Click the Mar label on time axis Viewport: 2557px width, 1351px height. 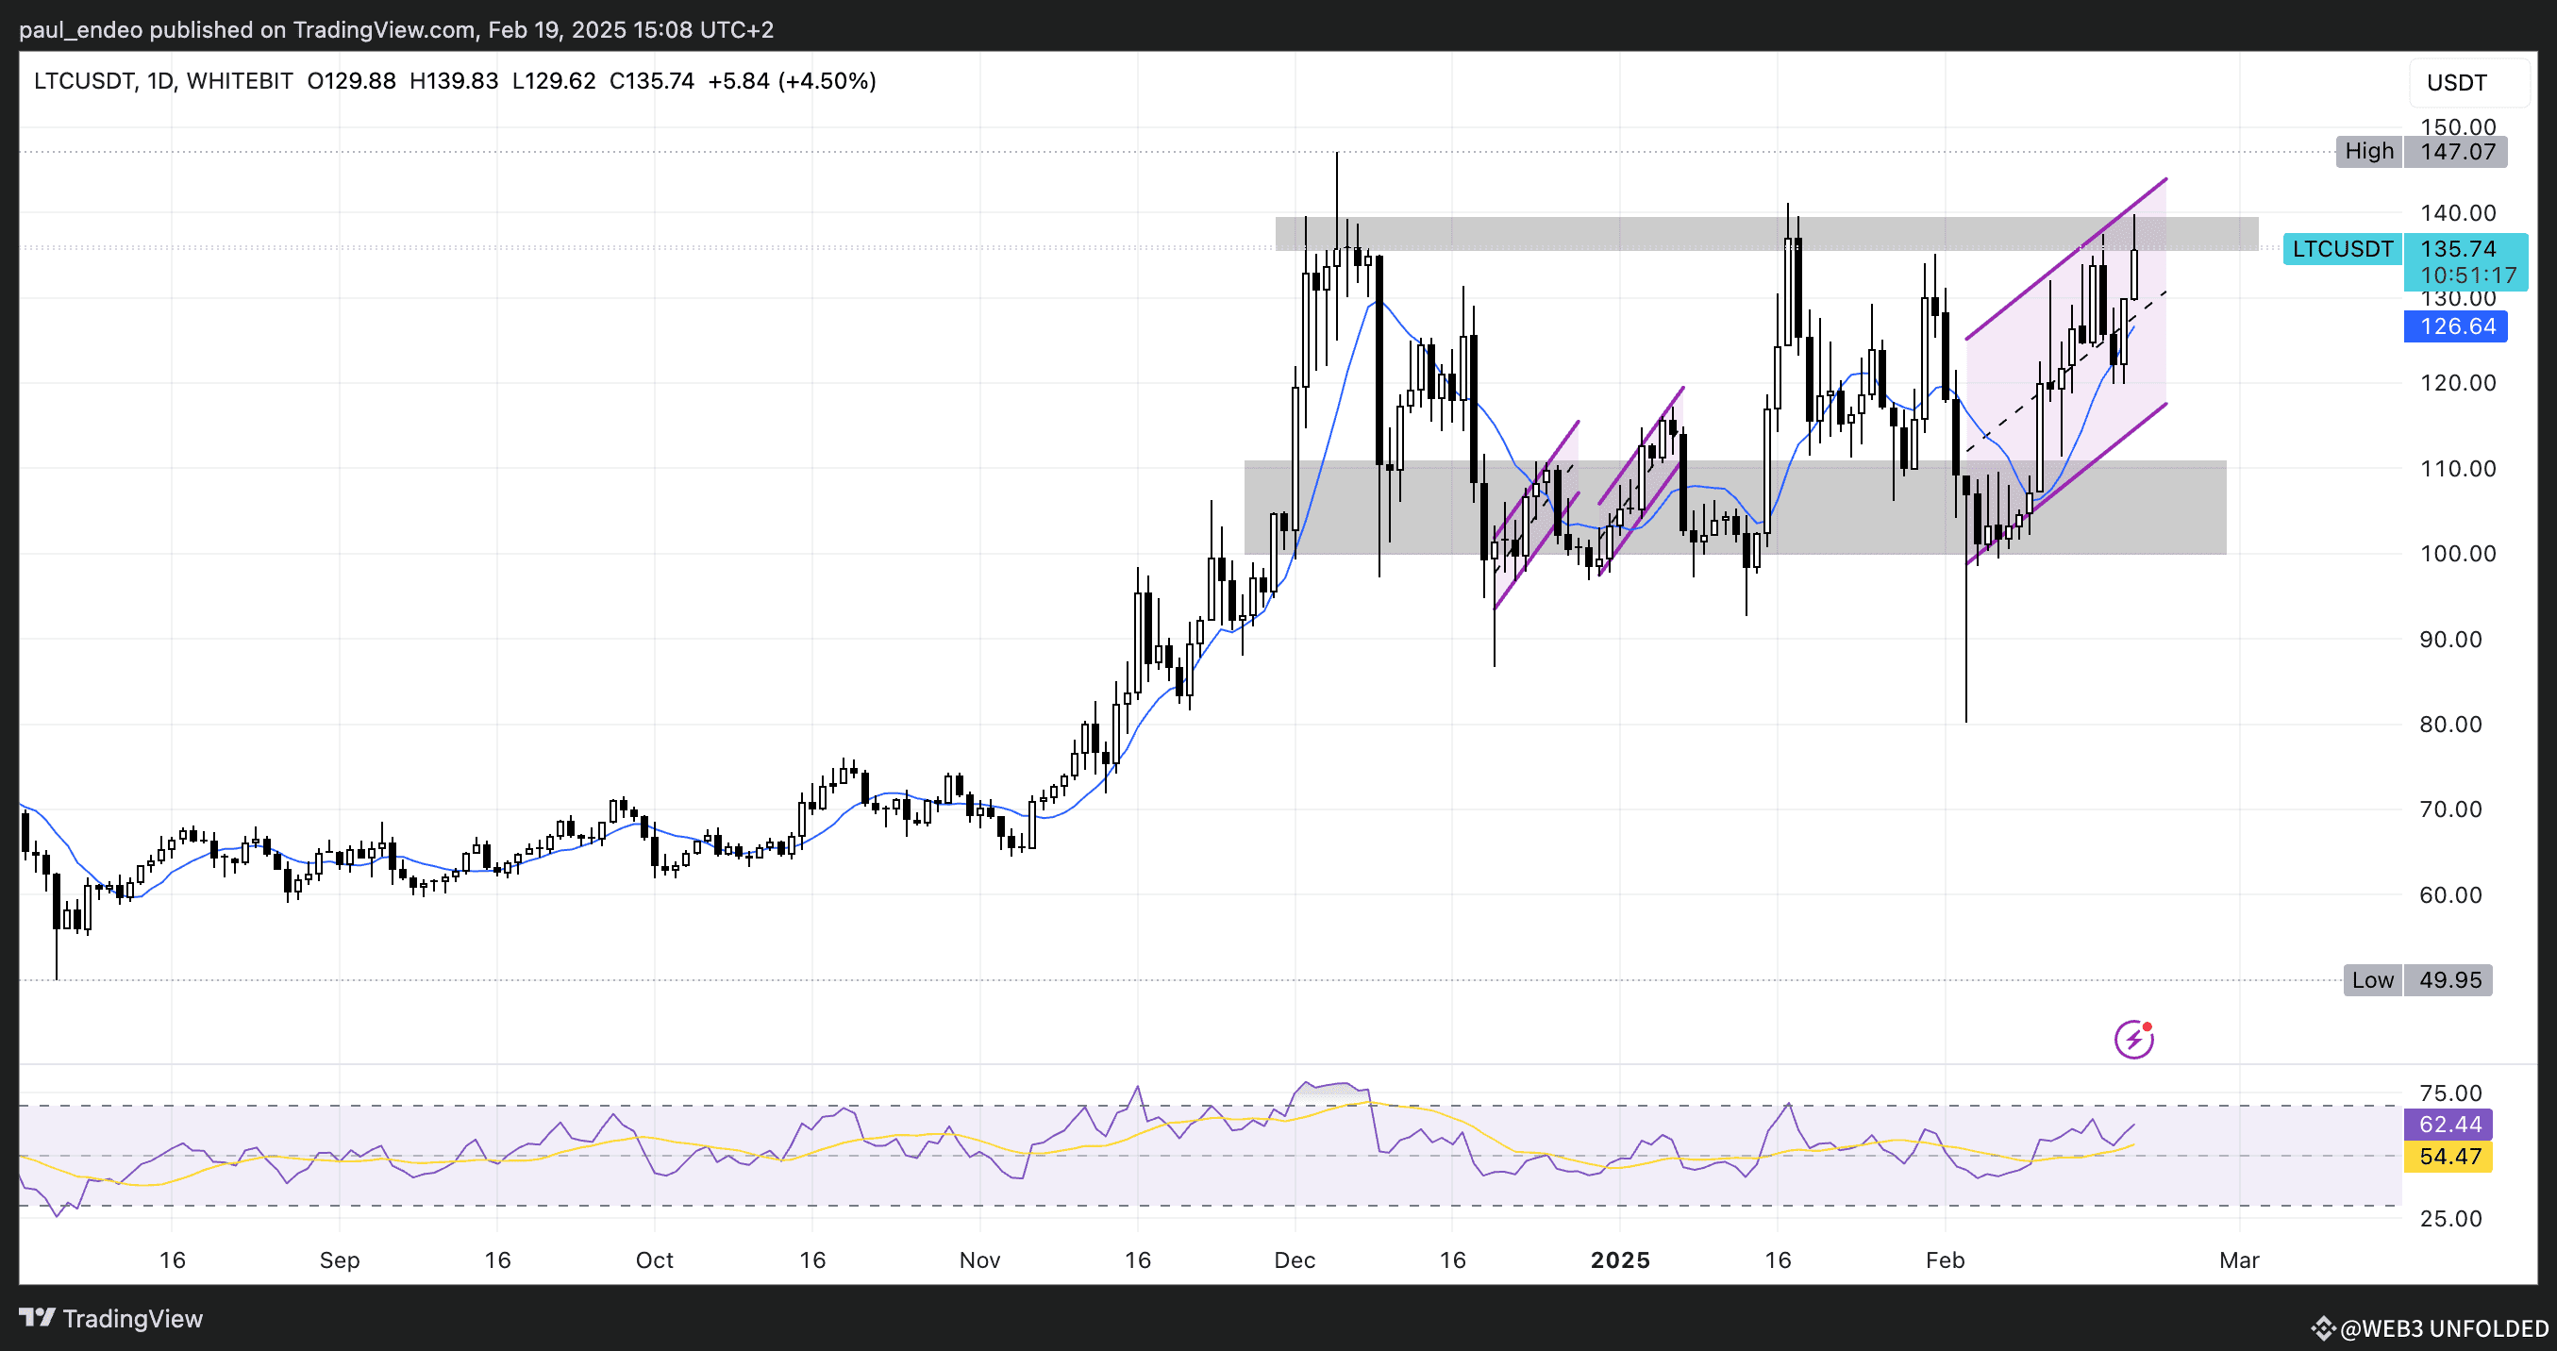[2239, 1259]
